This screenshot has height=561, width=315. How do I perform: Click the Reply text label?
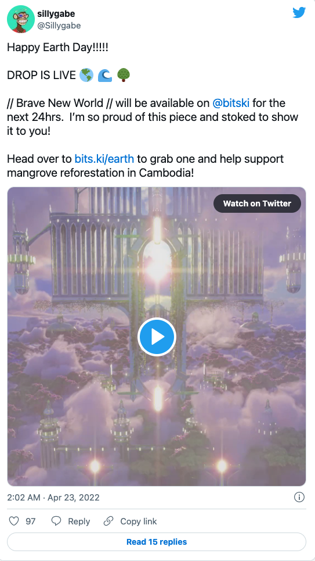tap(79, 521)
